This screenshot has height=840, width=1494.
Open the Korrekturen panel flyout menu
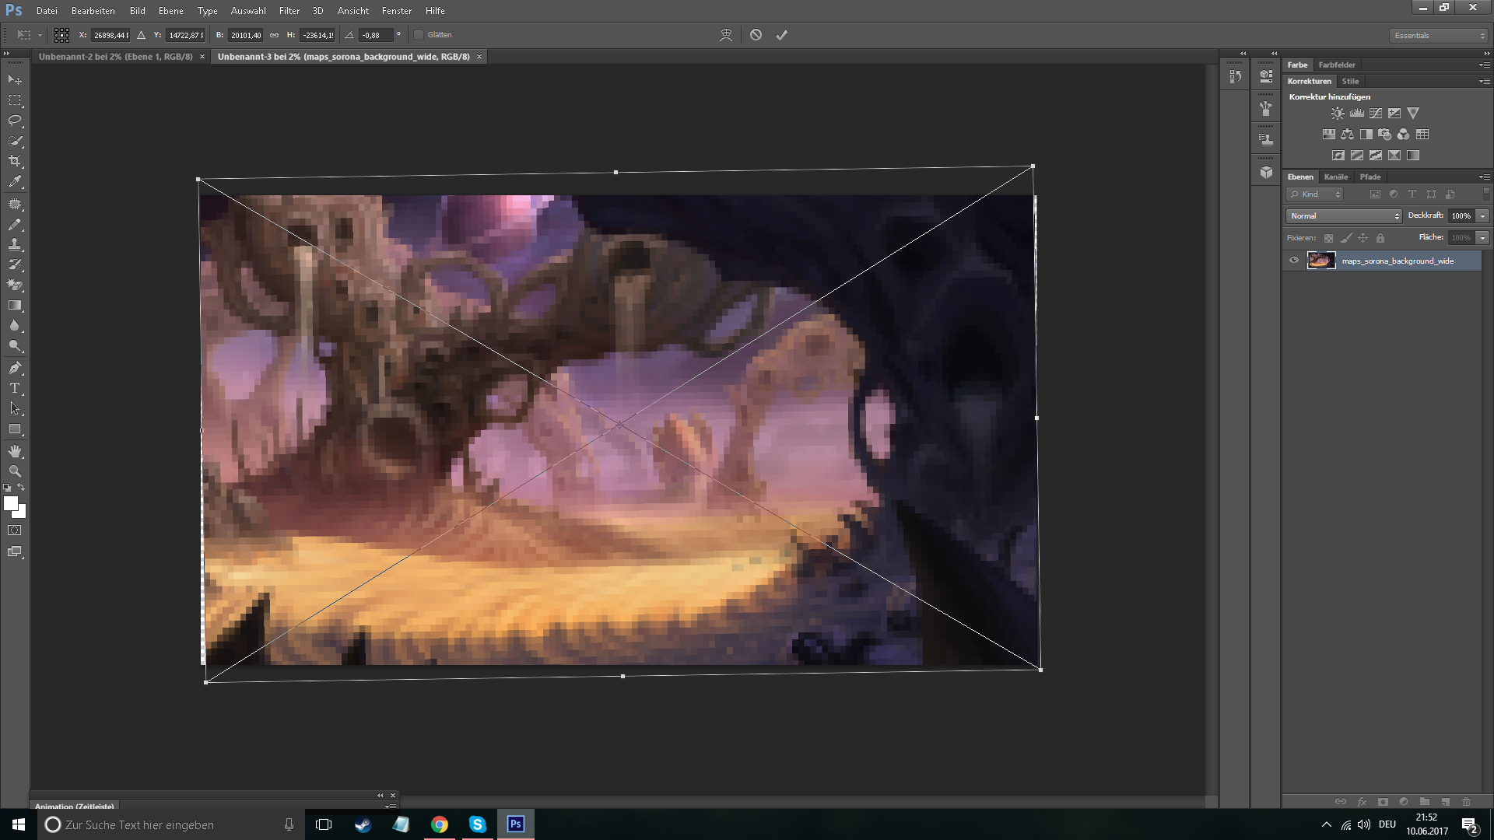click(1485, 82)
